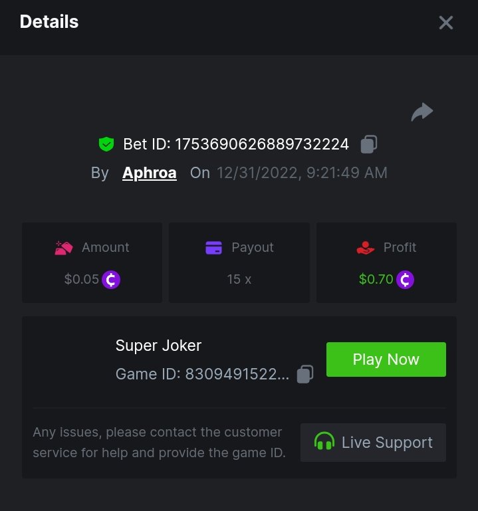Close the Details dialog
The image size is (478, 511).
(446, 23)
